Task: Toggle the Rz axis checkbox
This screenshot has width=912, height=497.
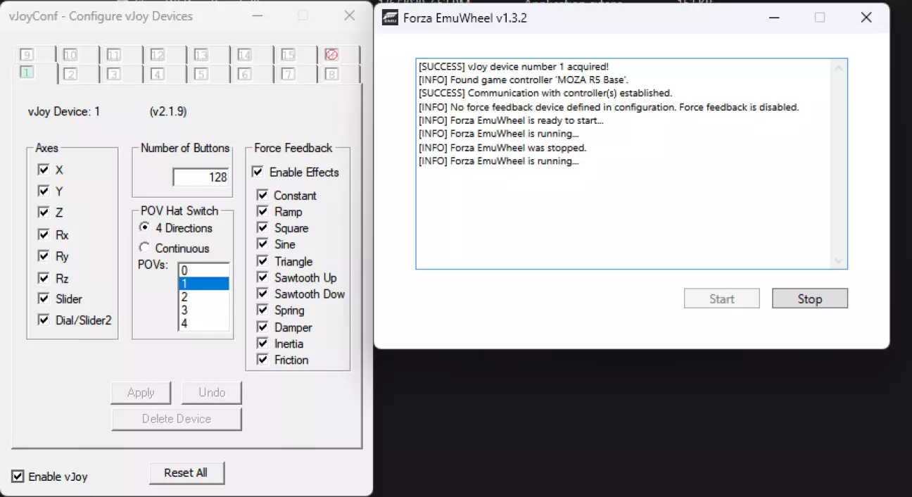Action: (x=44, y=277)
